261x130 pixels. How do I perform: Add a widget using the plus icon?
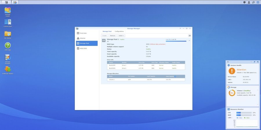pos(228,62)
